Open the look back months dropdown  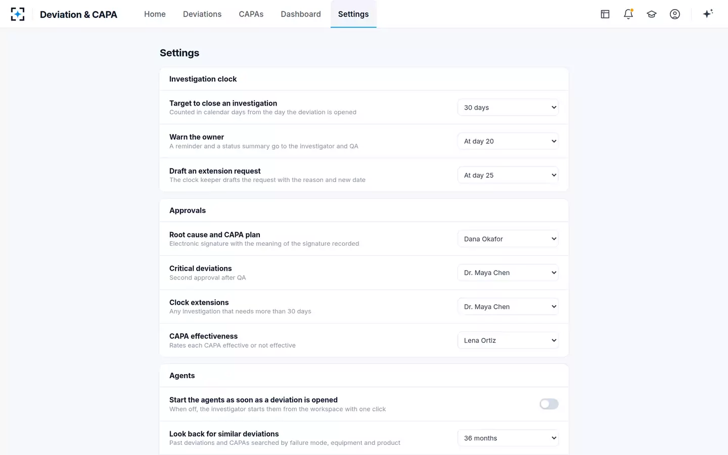coord(508,438)
